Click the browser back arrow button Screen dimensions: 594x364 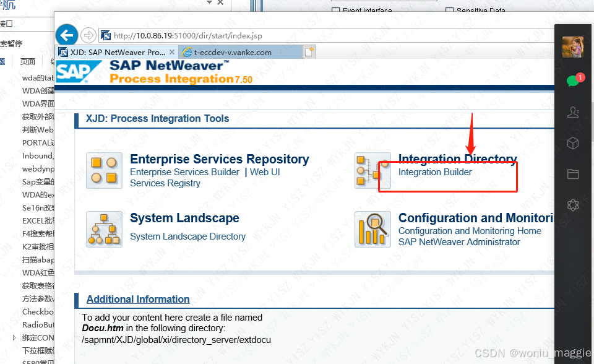pyautogui.click(x=67, y=36)
